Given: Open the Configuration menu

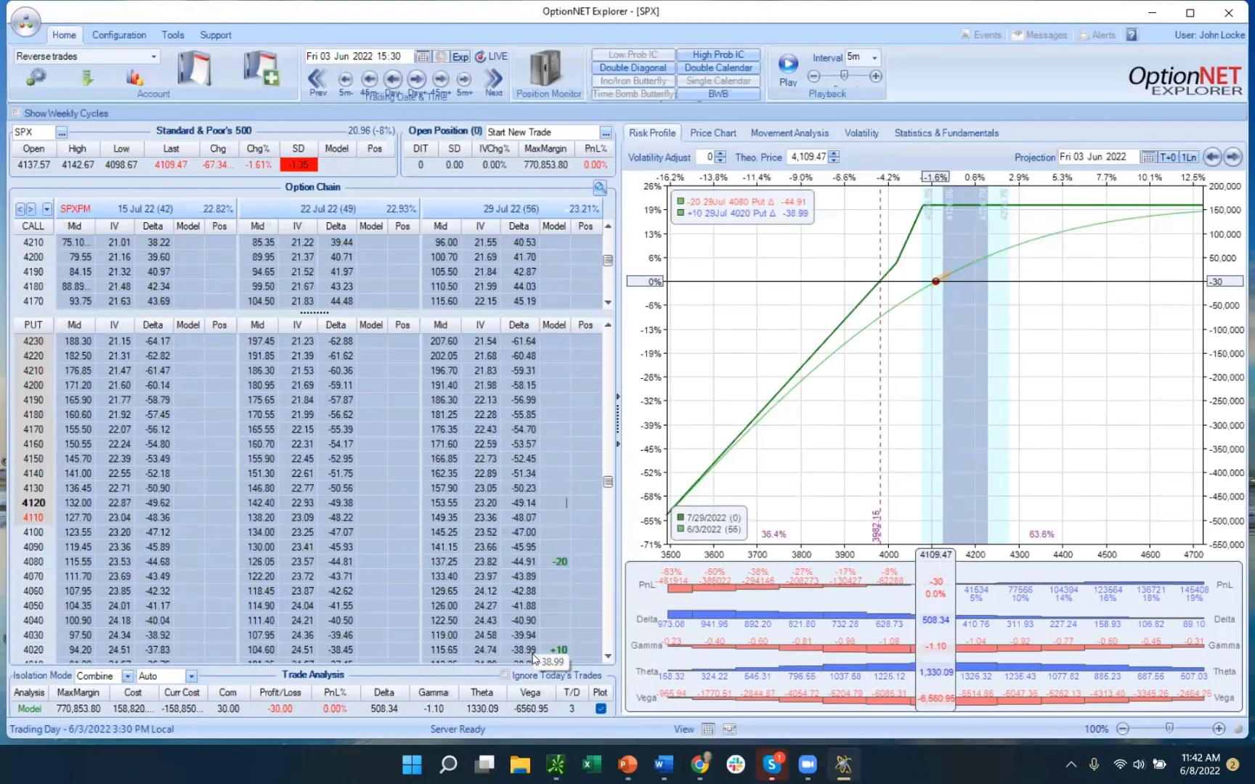Looking at the screenshot, I should (x=119, y=35).
